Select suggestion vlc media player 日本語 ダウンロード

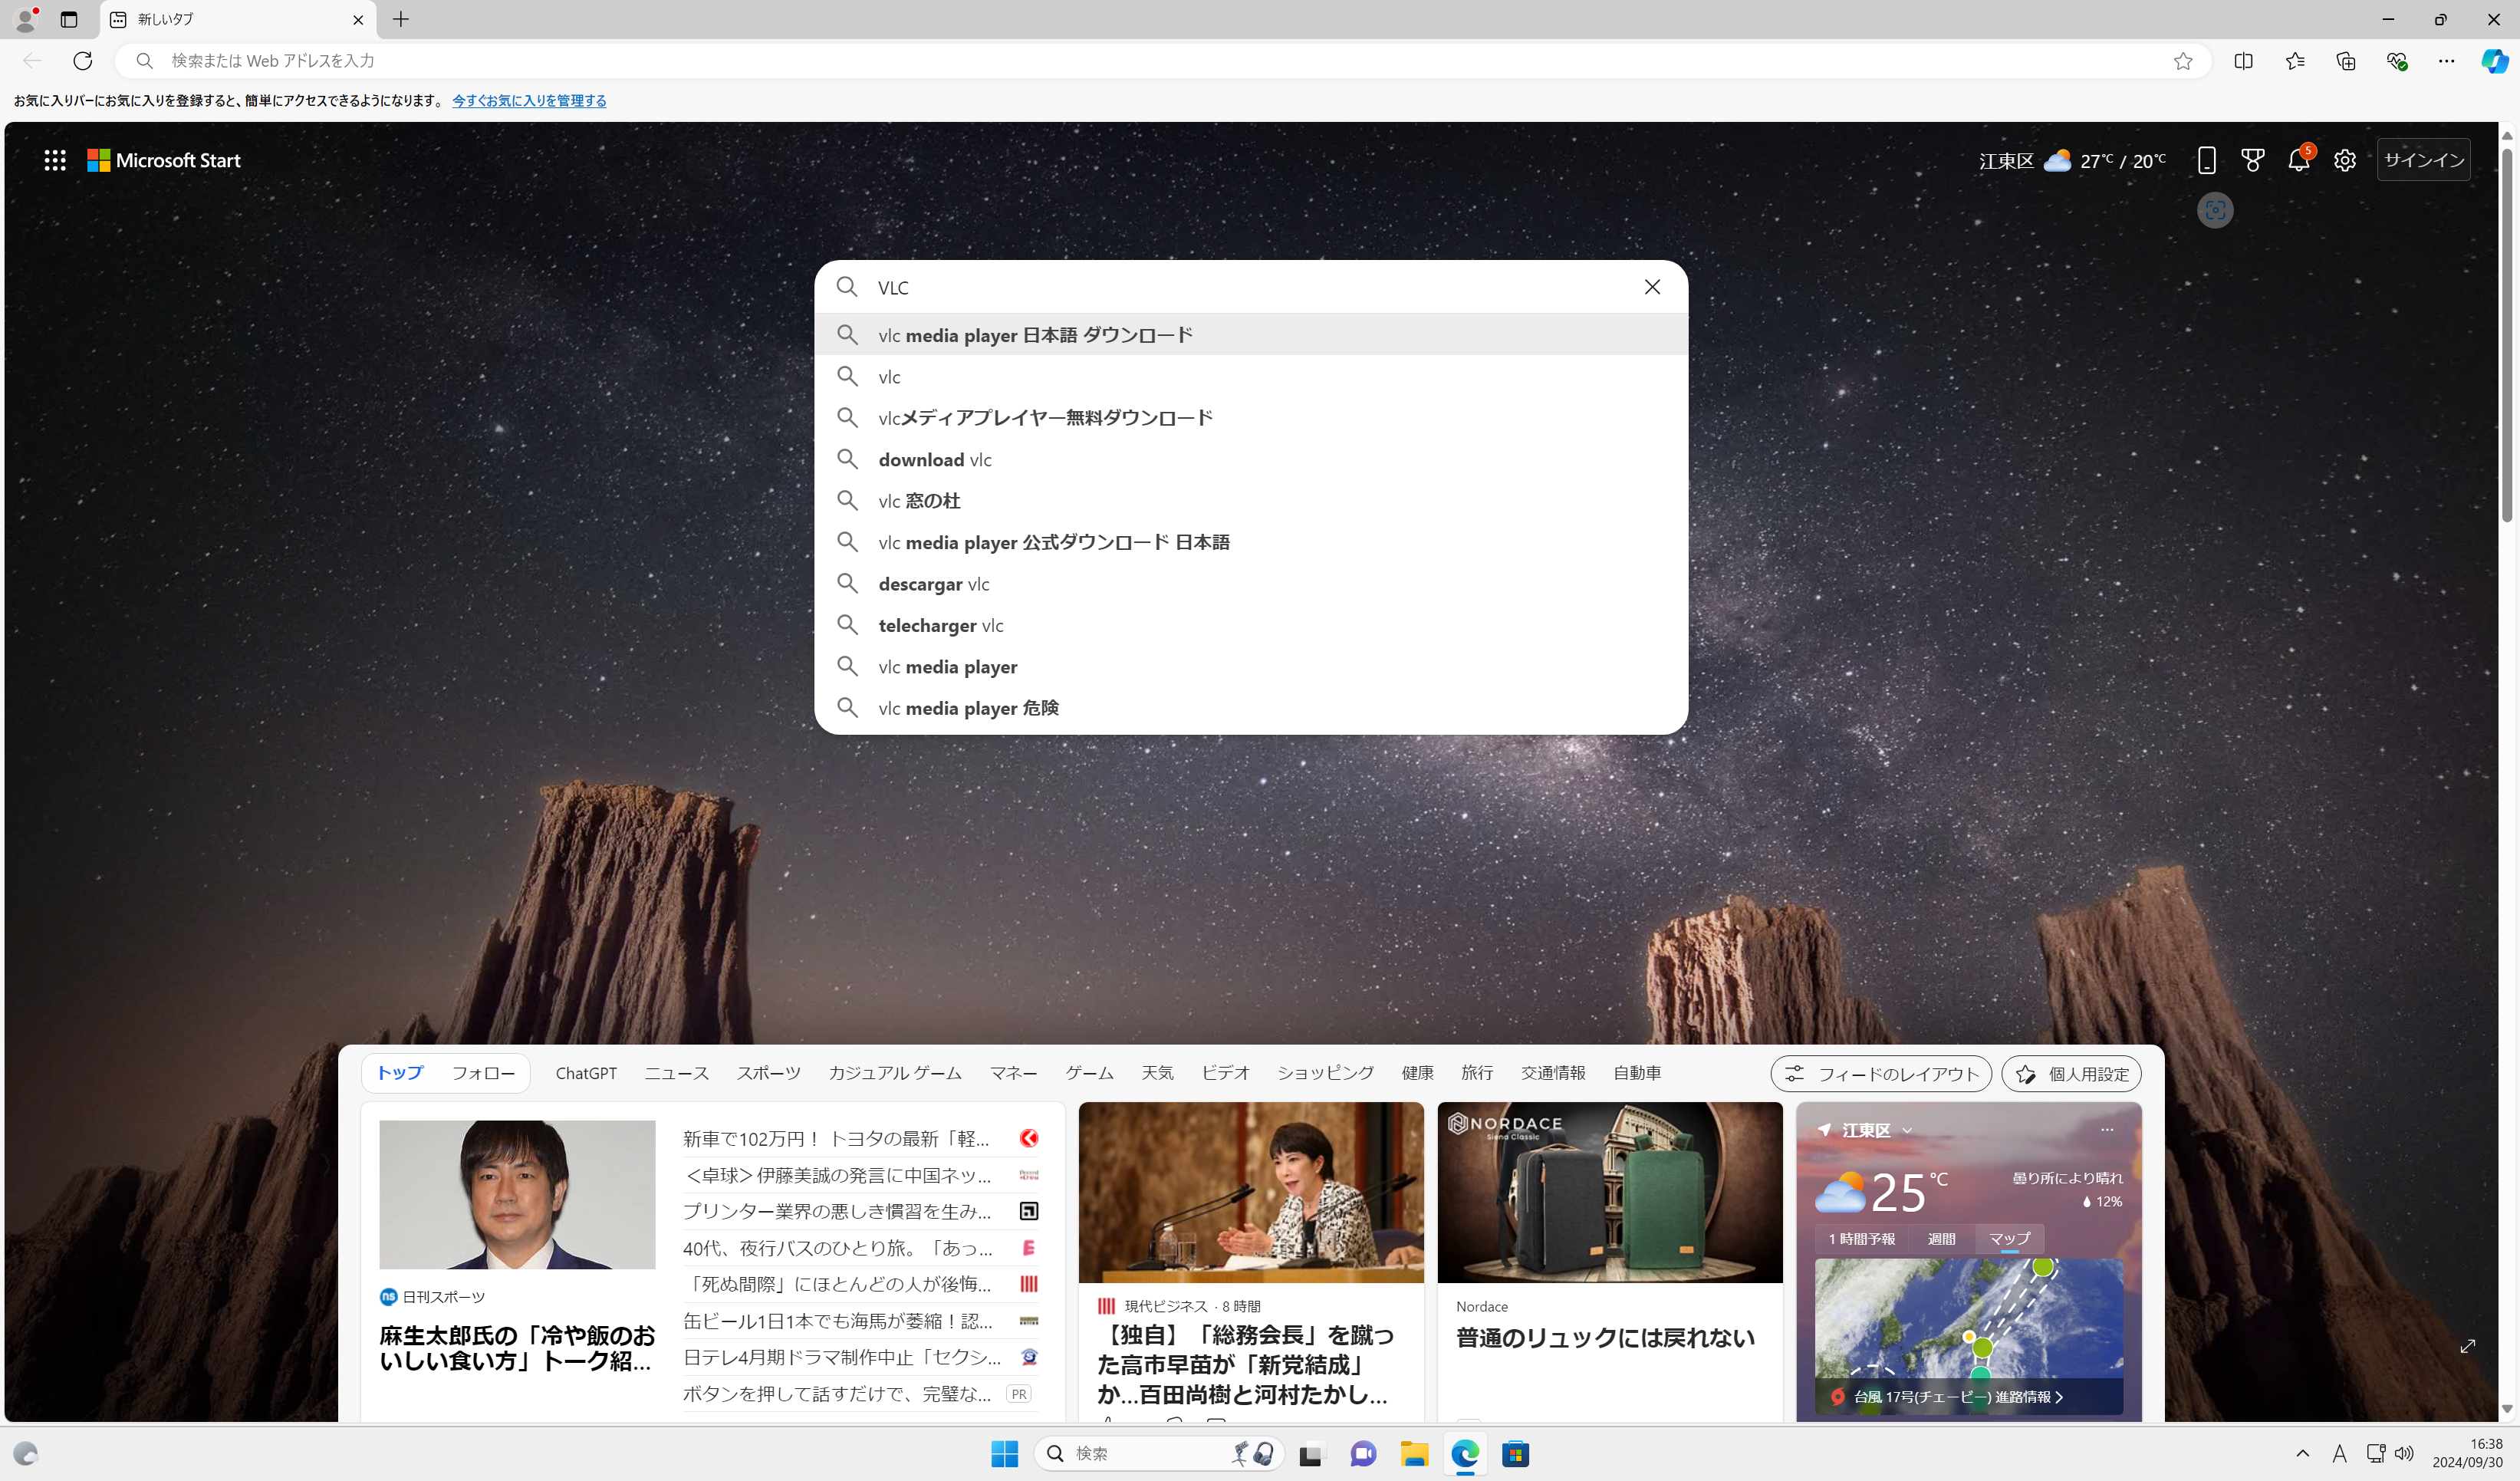tap(1251, 335)
